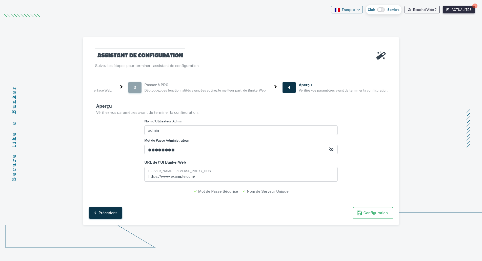Click the arrow chevron between steps 3 and 4
This screenshot has width=482, height=261.
pyautogui.click(x=275, y=87)
